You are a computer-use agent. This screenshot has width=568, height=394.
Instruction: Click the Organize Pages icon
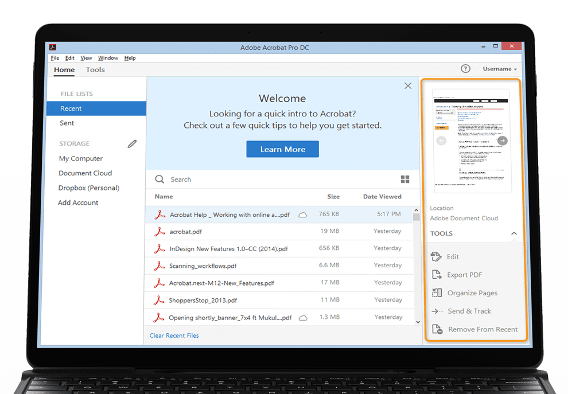coord(437,292)
